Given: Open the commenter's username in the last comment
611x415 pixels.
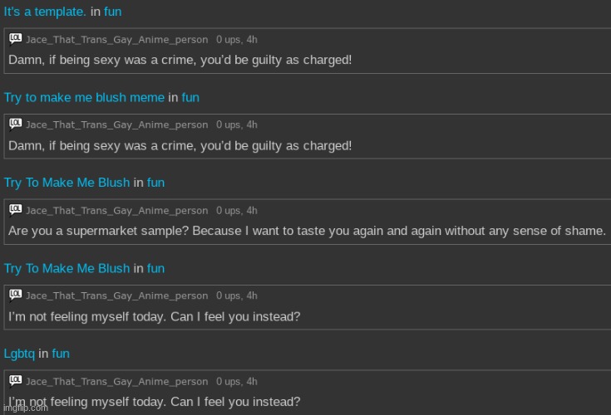Looking at the screenshot, I should point(116,382).
